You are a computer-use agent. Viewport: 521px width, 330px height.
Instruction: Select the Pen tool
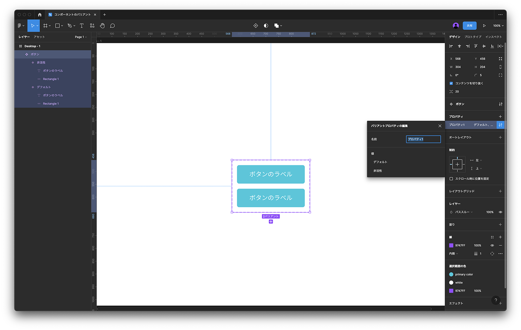(69, 26)
